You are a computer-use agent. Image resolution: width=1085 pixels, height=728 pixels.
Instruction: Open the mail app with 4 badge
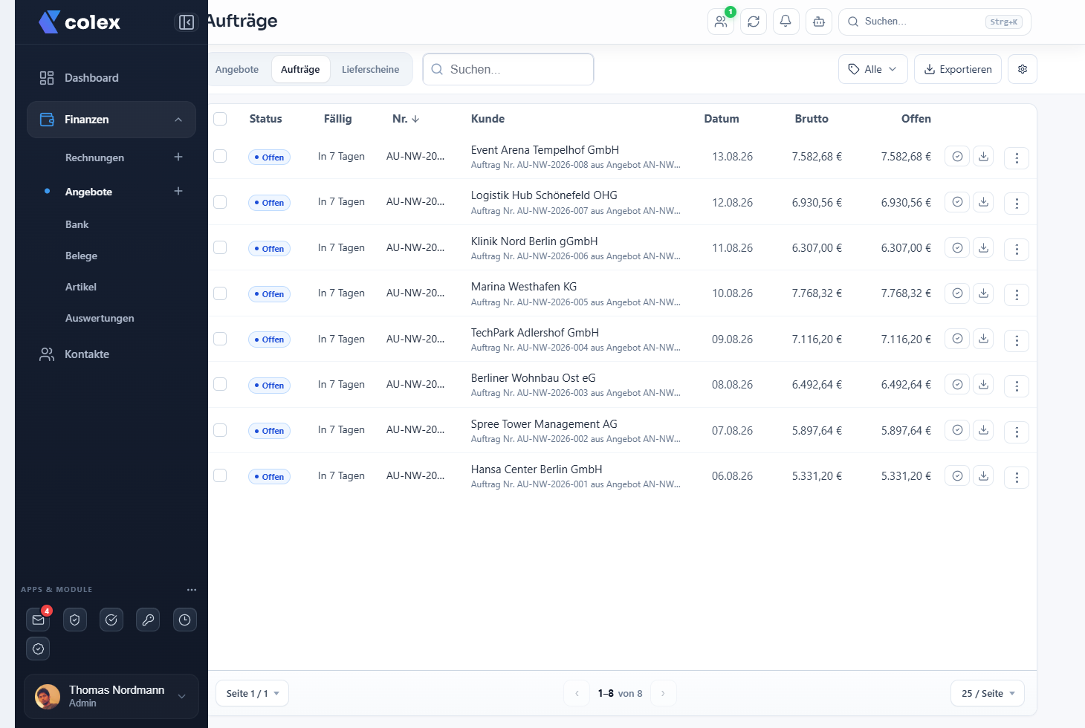39,620
